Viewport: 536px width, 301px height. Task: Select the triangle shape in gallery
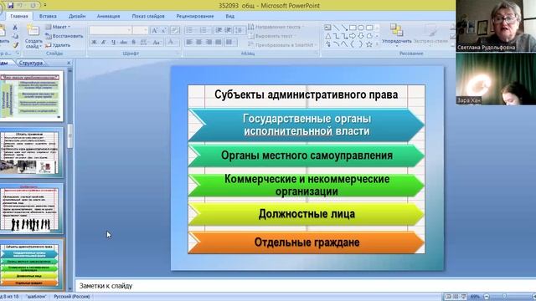pos(327,36)
